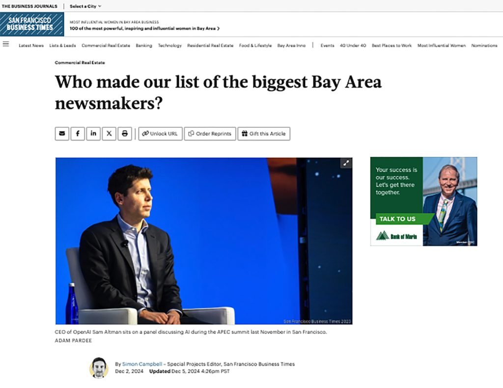
Task: Click Unlock URL button
Action: coord(161,134)
